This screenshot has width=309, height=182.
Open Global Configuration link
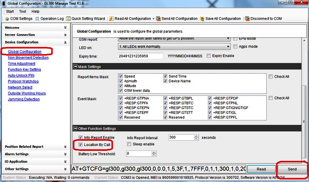(x=25, y=51)
